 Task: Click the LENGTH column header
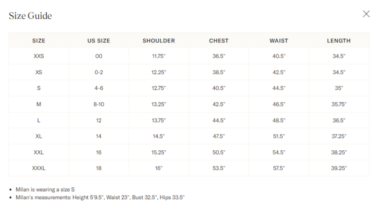click(x=339, y=40)
